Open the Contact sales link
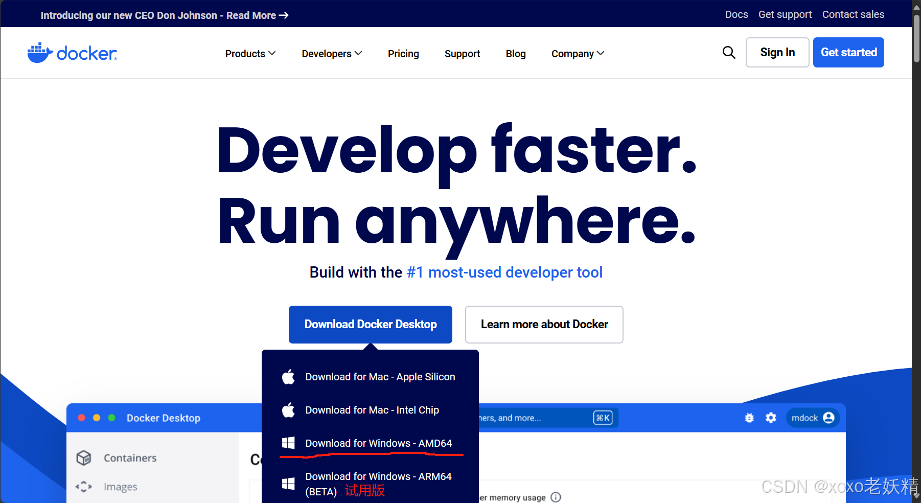Image resolution: width=921 pixels, height=503 pixels. pos(853,14)
